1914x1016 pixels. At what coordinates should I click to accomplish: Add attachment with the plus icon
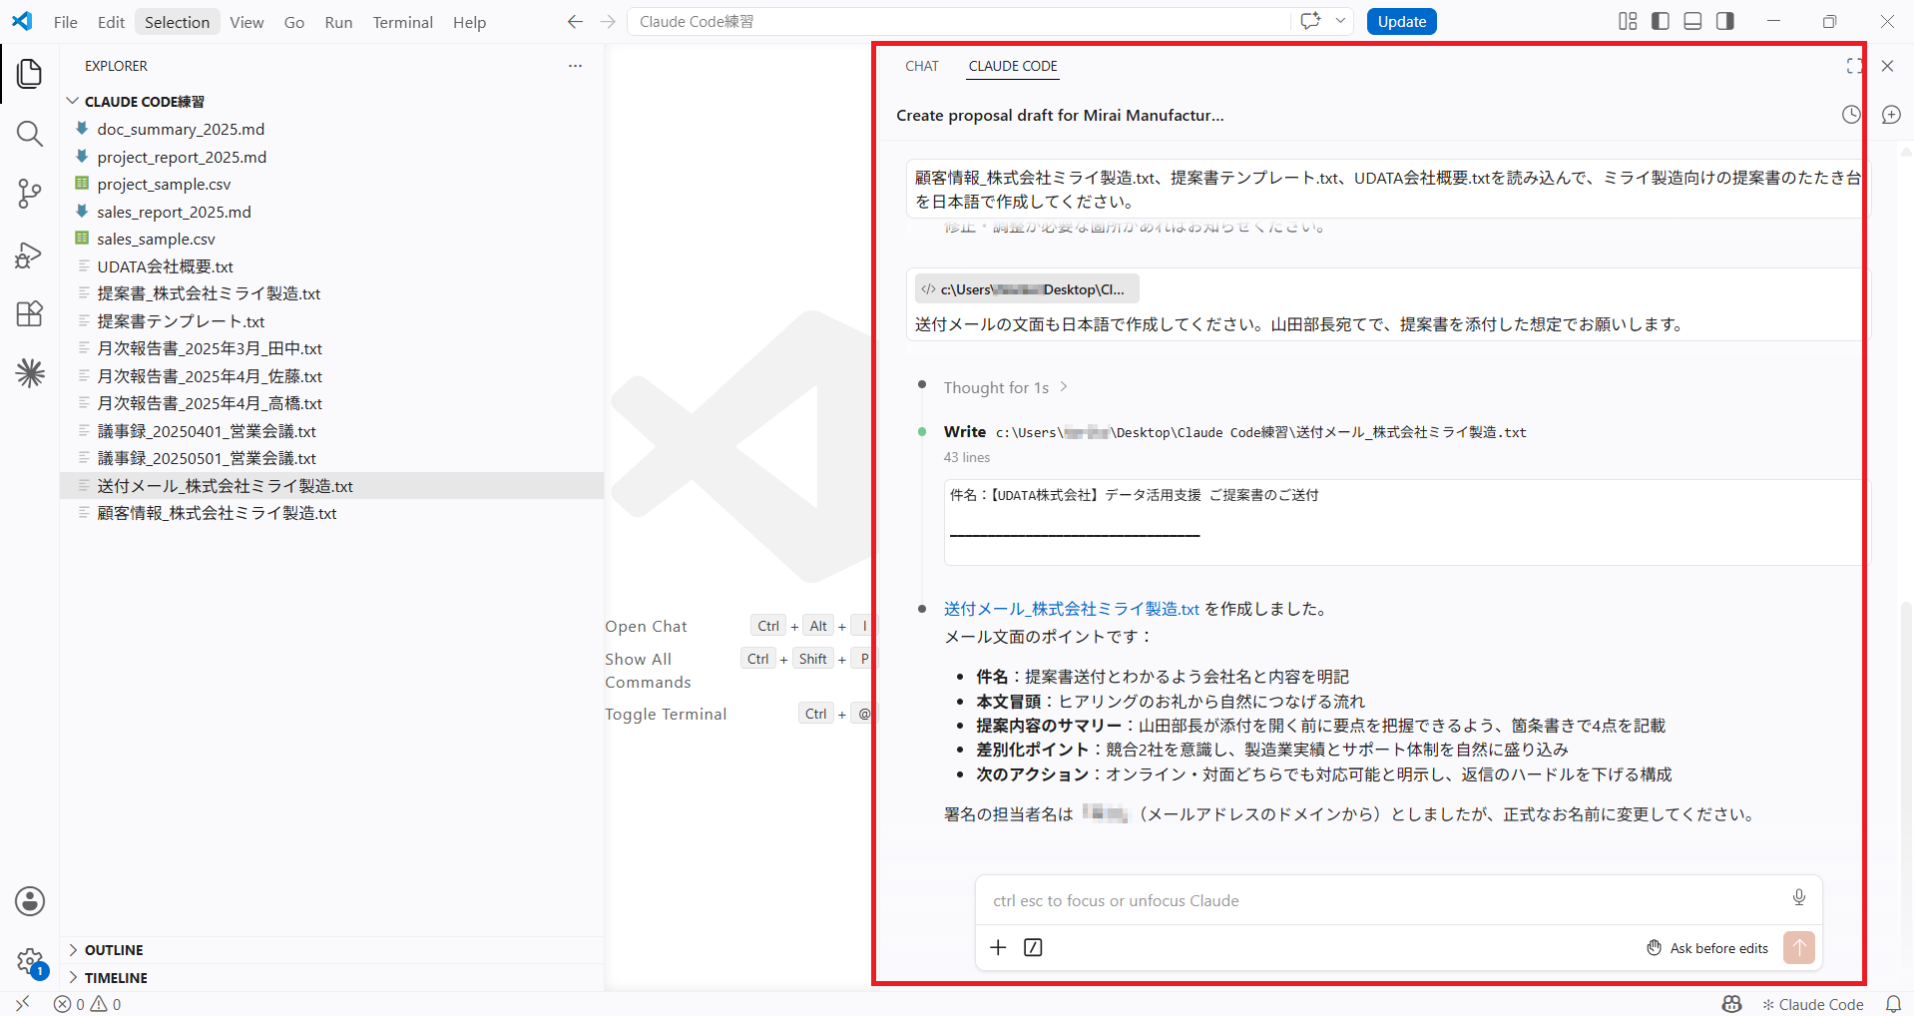(998, 947)
